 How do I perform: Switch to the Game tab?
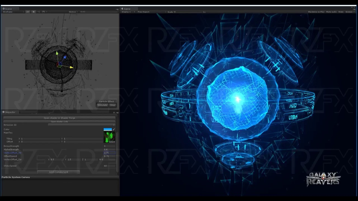click(127, 9)
